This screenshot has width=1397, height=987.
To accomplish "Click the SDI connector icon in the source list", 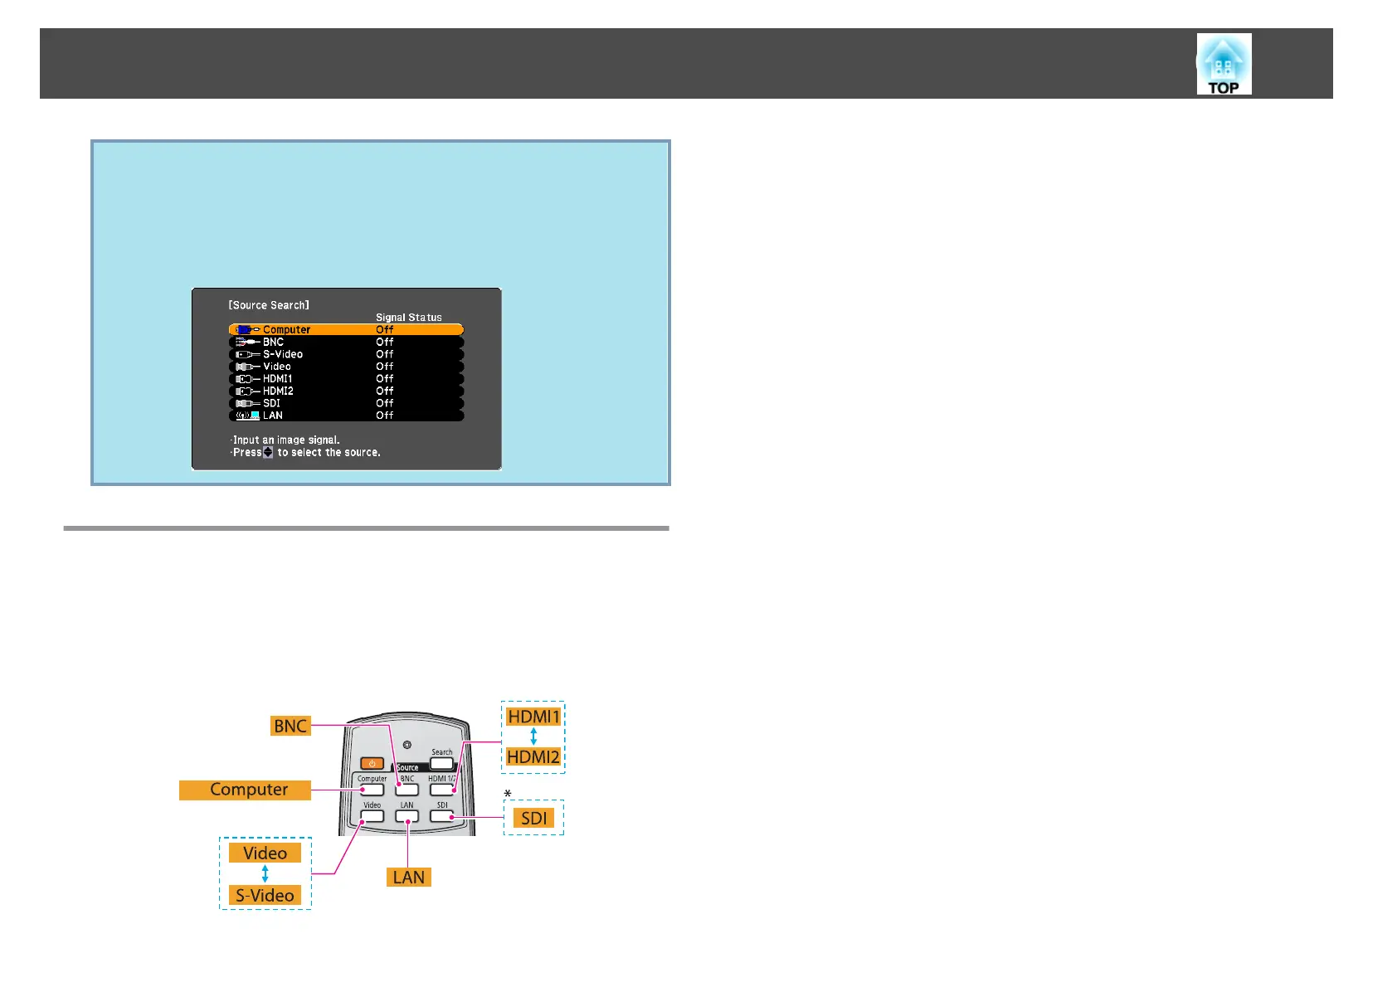I will 247,403.
